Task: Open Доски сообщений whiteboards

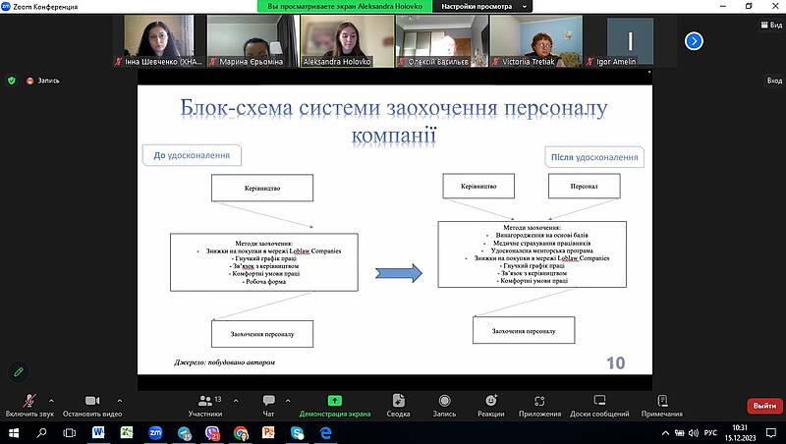Action: tap(598, 405)
